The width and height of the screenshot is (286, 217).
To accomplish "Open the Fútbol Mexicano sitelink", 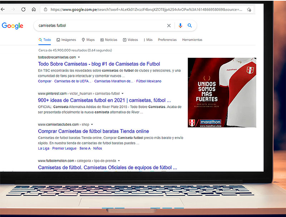I will coord(149,81).
